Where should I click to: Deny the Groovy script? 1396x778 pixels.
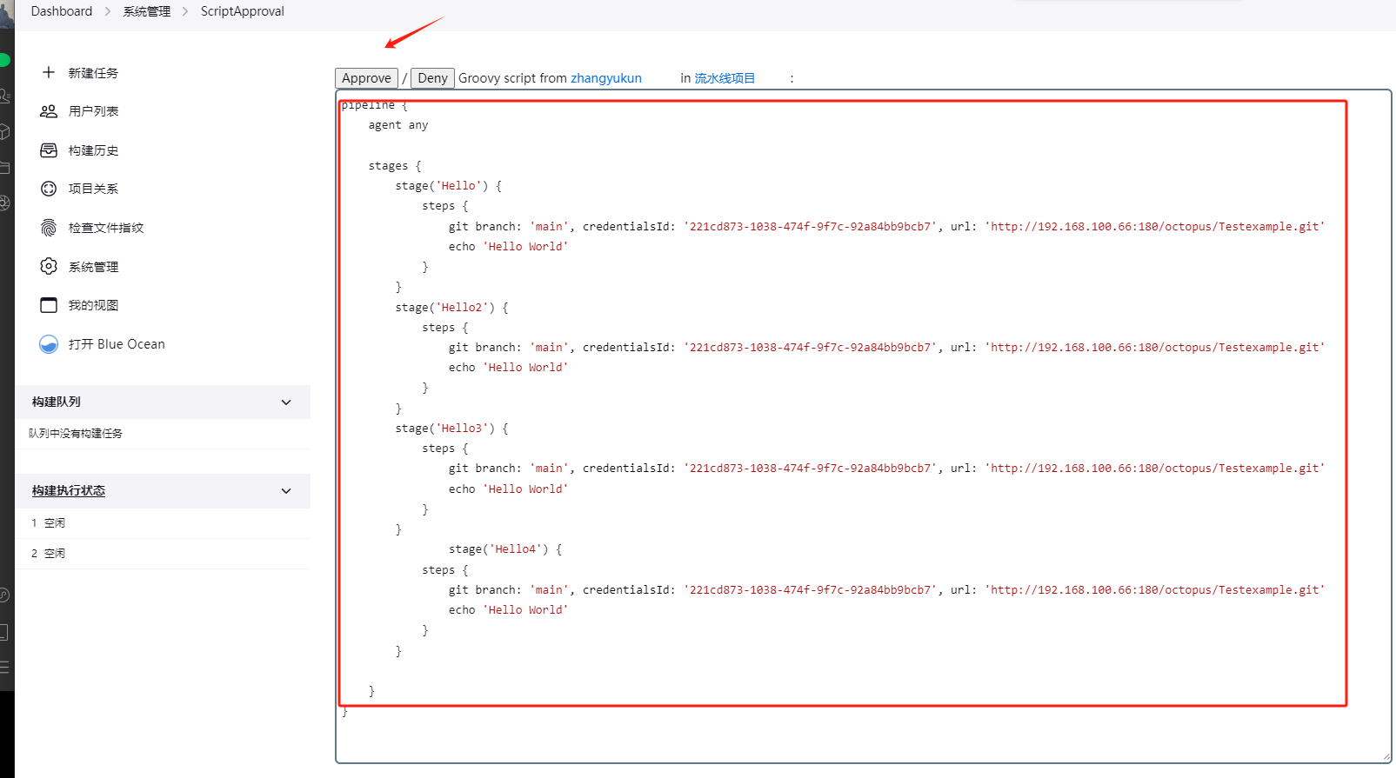coord(432,78)
